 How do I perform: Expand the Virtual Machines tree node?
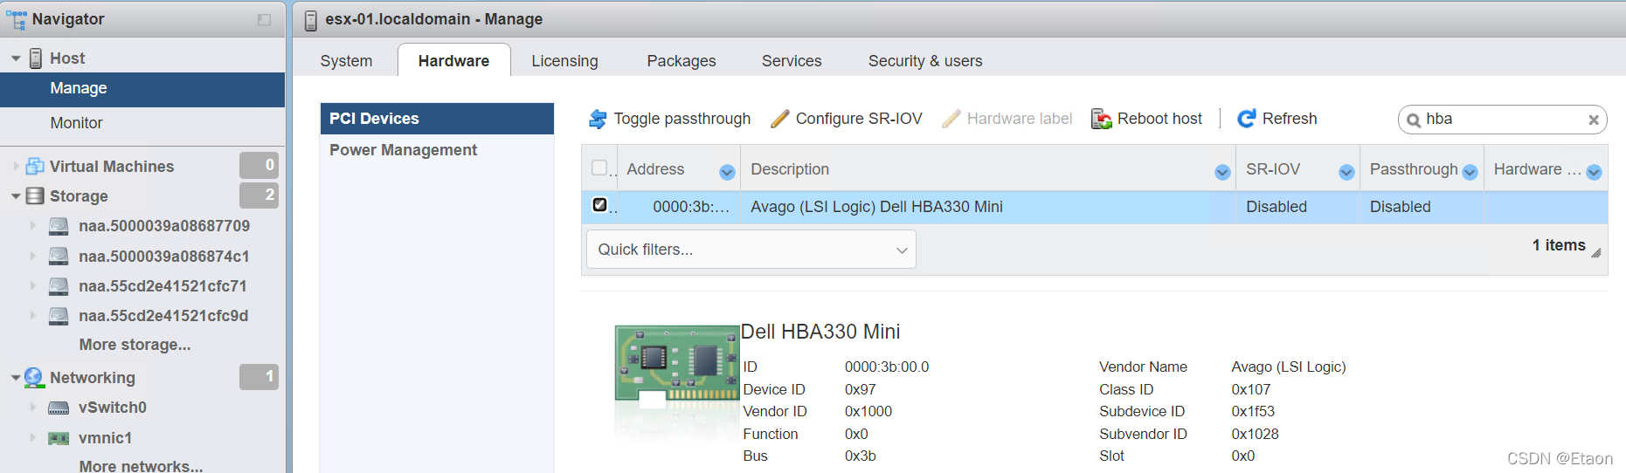click(16, 166)
